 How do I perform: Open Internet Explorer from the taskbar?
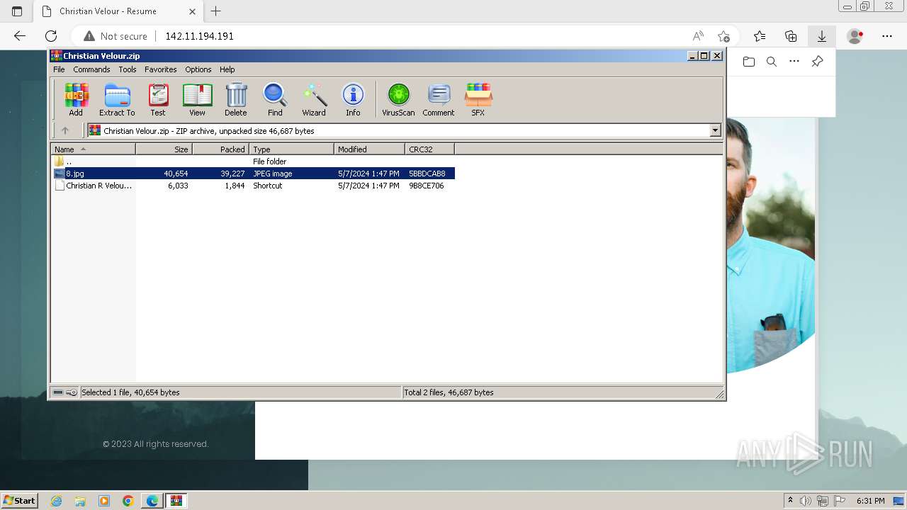click(x=56, y=501)
